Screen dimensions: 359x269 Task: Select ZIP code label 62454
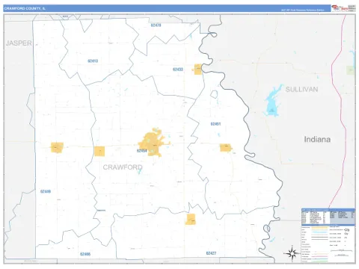[x=142, y=151]
